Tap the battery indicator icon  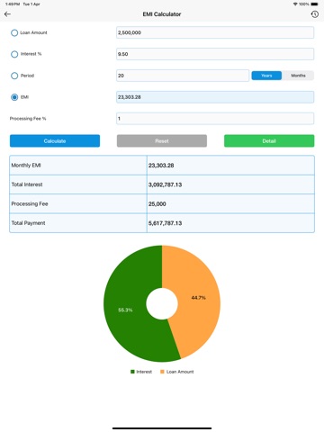(314, 4)
